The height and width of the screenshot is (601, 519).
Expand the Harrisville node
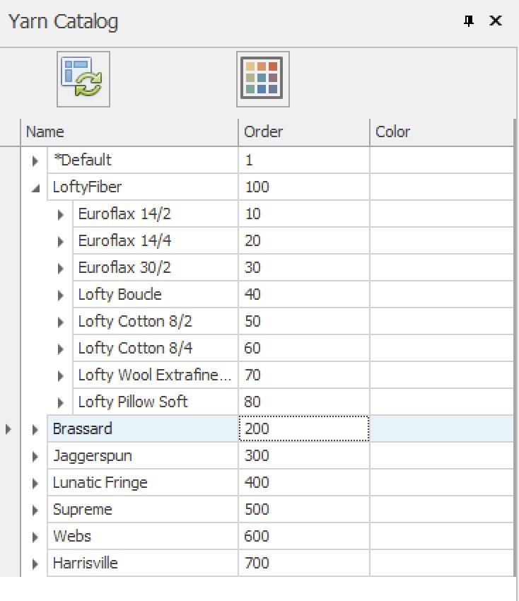tap(35, 564)
